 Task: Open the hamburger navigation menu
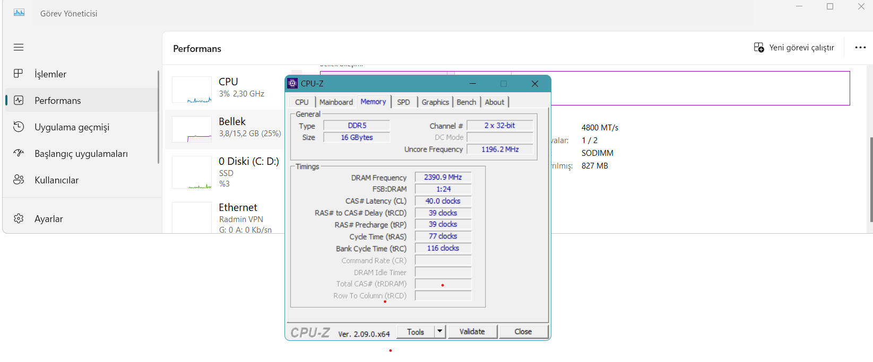coord(19,47)
